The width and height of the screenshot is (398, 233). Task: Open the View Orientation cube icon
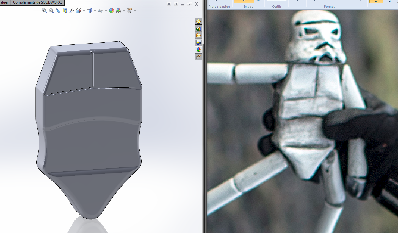point(79,10)
